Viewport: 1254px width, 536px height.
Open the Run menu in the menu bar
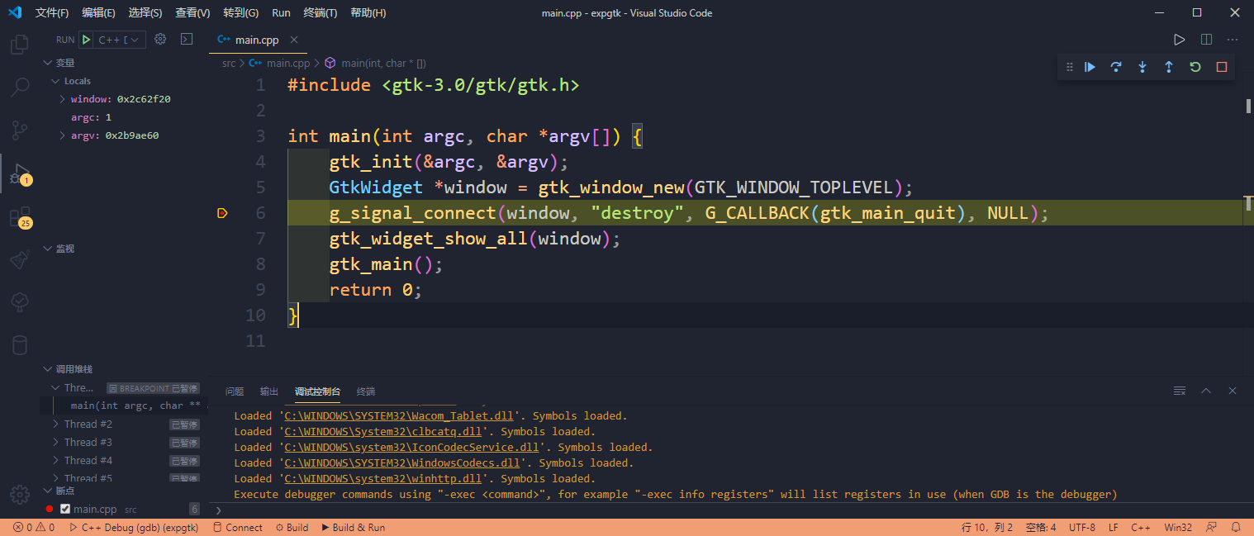tap(281, 12)
